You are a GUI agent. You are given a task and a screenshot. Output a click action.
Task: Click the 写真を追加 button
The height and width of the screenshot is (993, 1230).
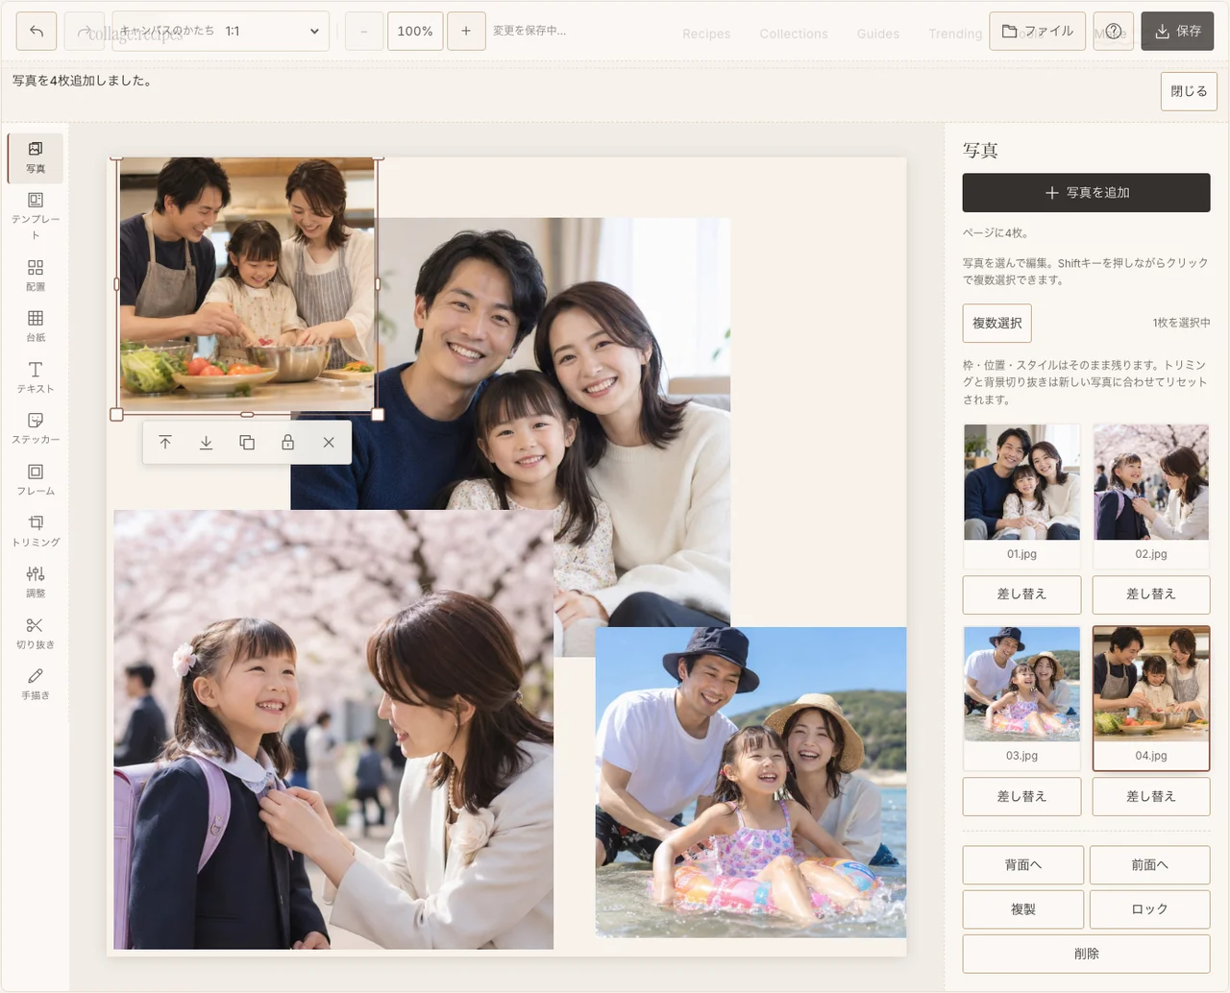pyautogui.click(x=1087, y=193)
